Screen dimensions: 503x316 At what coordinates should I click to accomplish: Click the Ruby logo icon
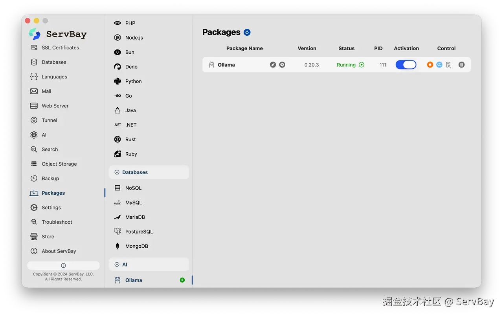(117, 154)
